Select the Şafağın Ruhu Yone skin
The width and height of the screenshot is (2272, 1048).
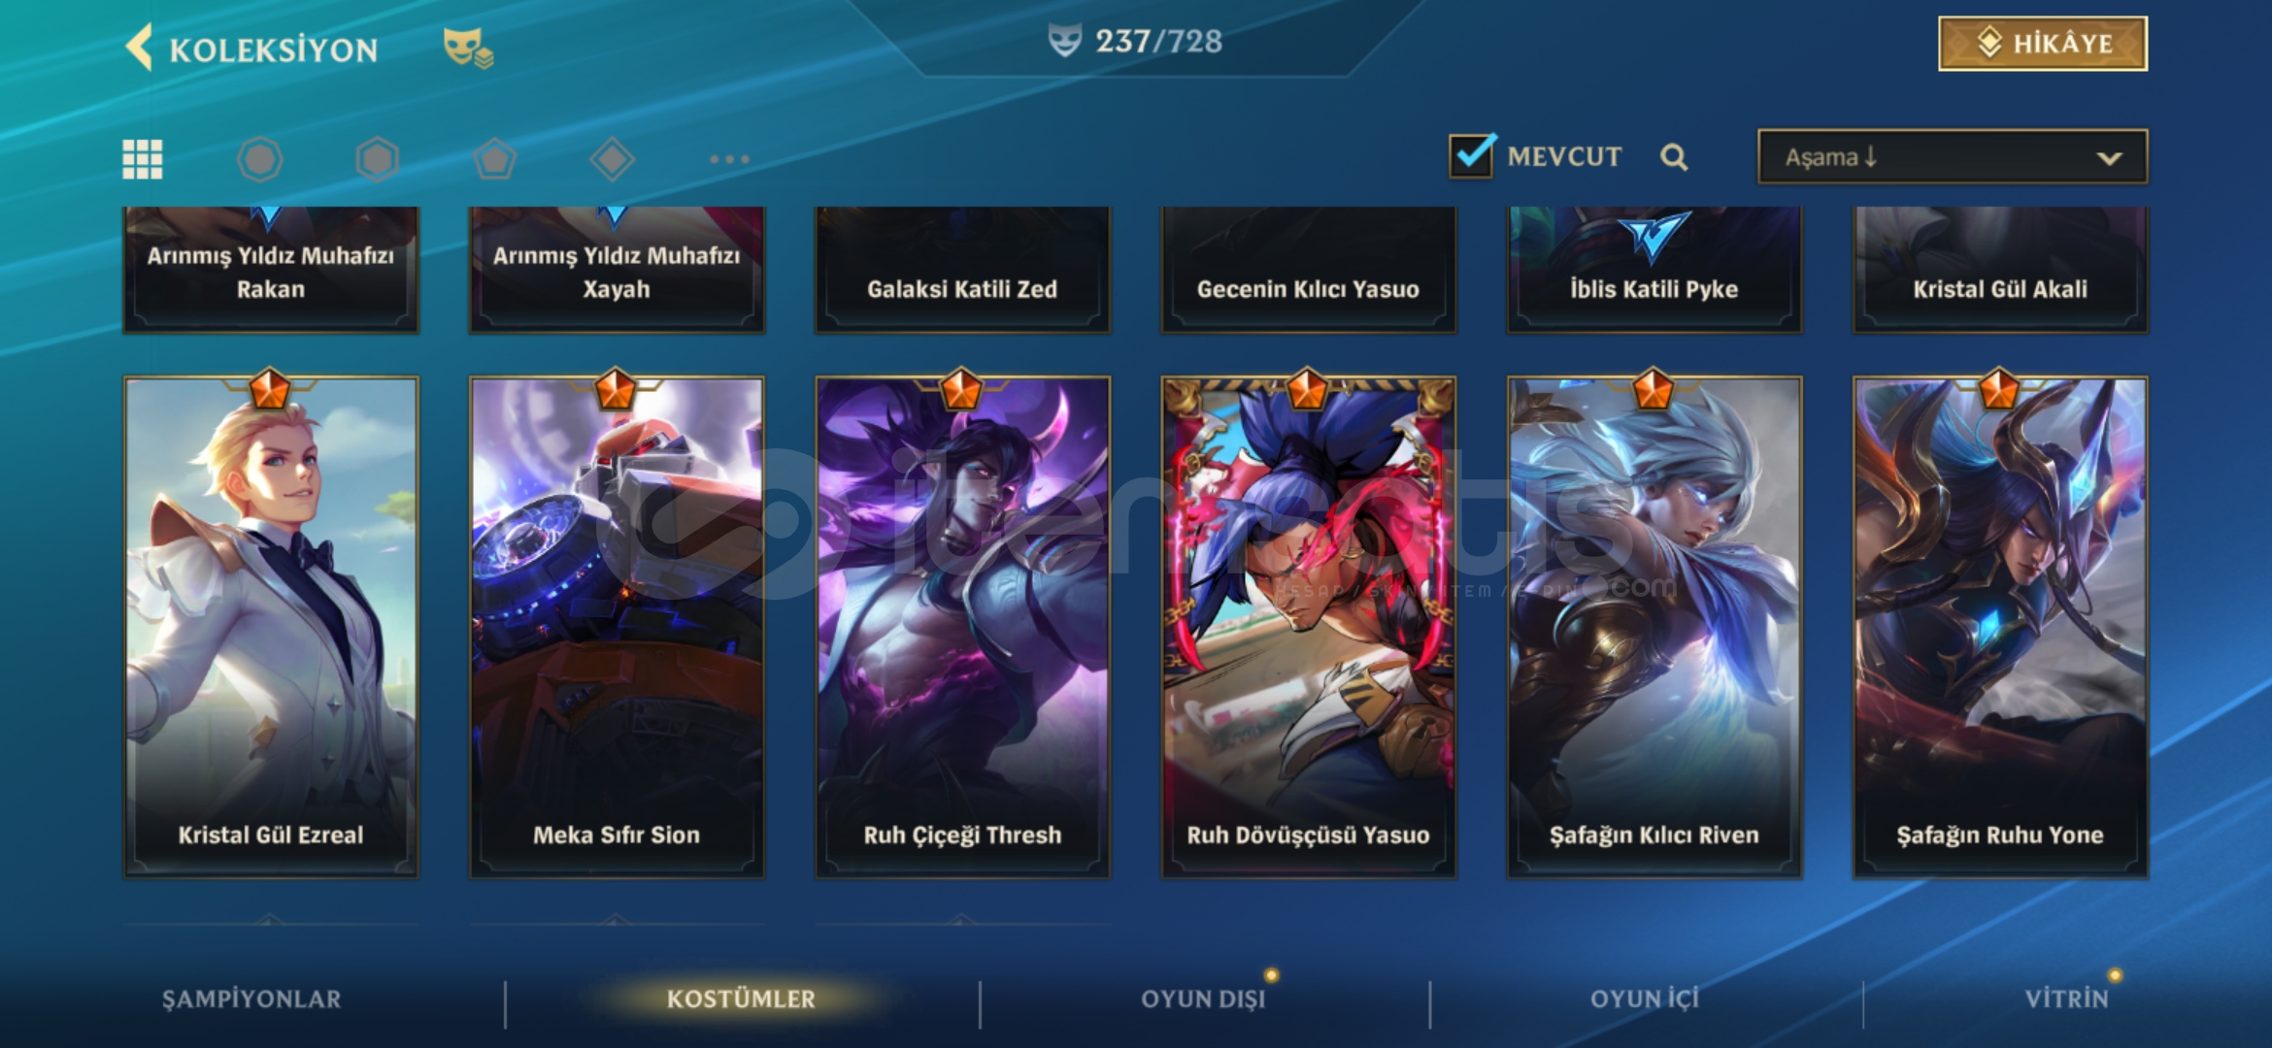click(2000, 627)
